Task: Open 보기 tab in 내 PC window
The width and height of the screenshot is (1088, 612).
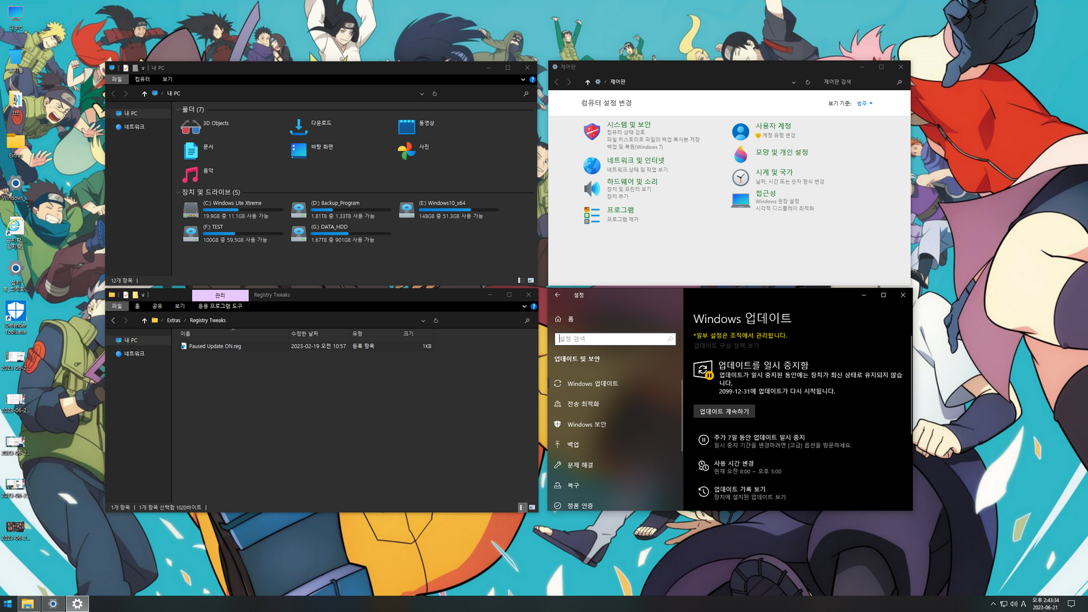Action: click(167, 79)
